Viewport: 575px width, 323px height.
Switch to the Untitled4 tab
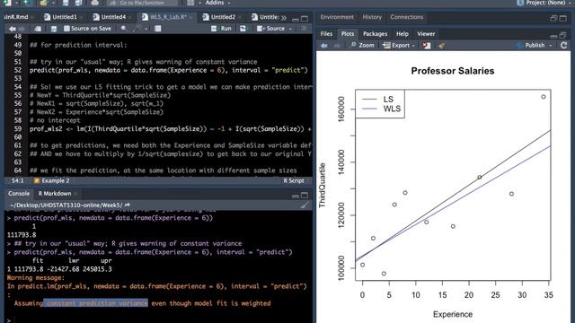(112, 17)
